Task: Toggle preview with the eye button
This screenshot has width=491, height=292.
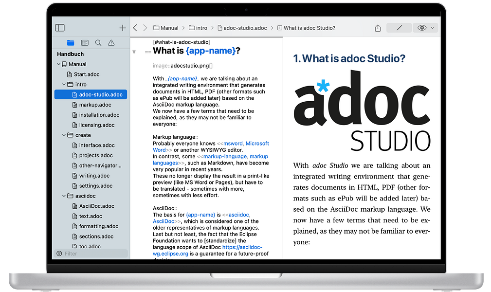Action: [x=422, y=28]
